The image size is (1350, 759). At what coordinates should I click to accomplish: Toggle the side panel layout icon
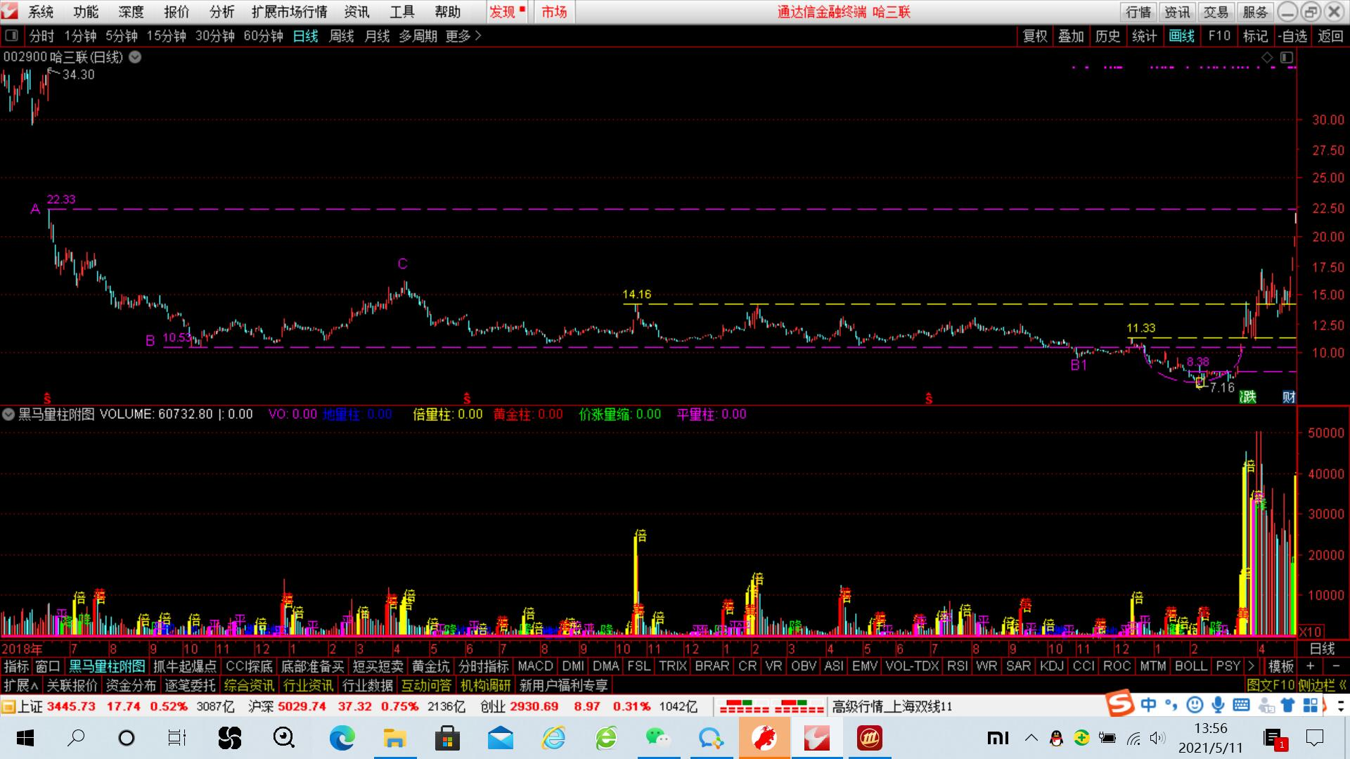(1287, 58)
